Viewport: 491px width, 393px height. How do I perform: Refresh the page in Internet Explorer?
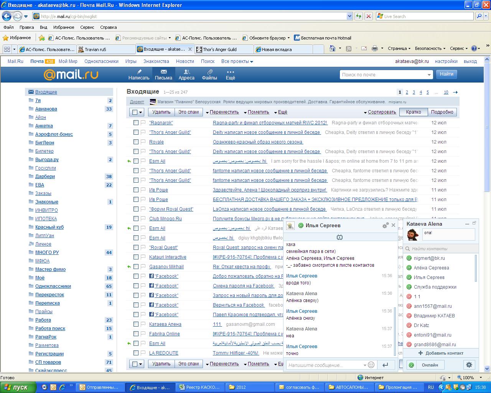click(359, 16)
